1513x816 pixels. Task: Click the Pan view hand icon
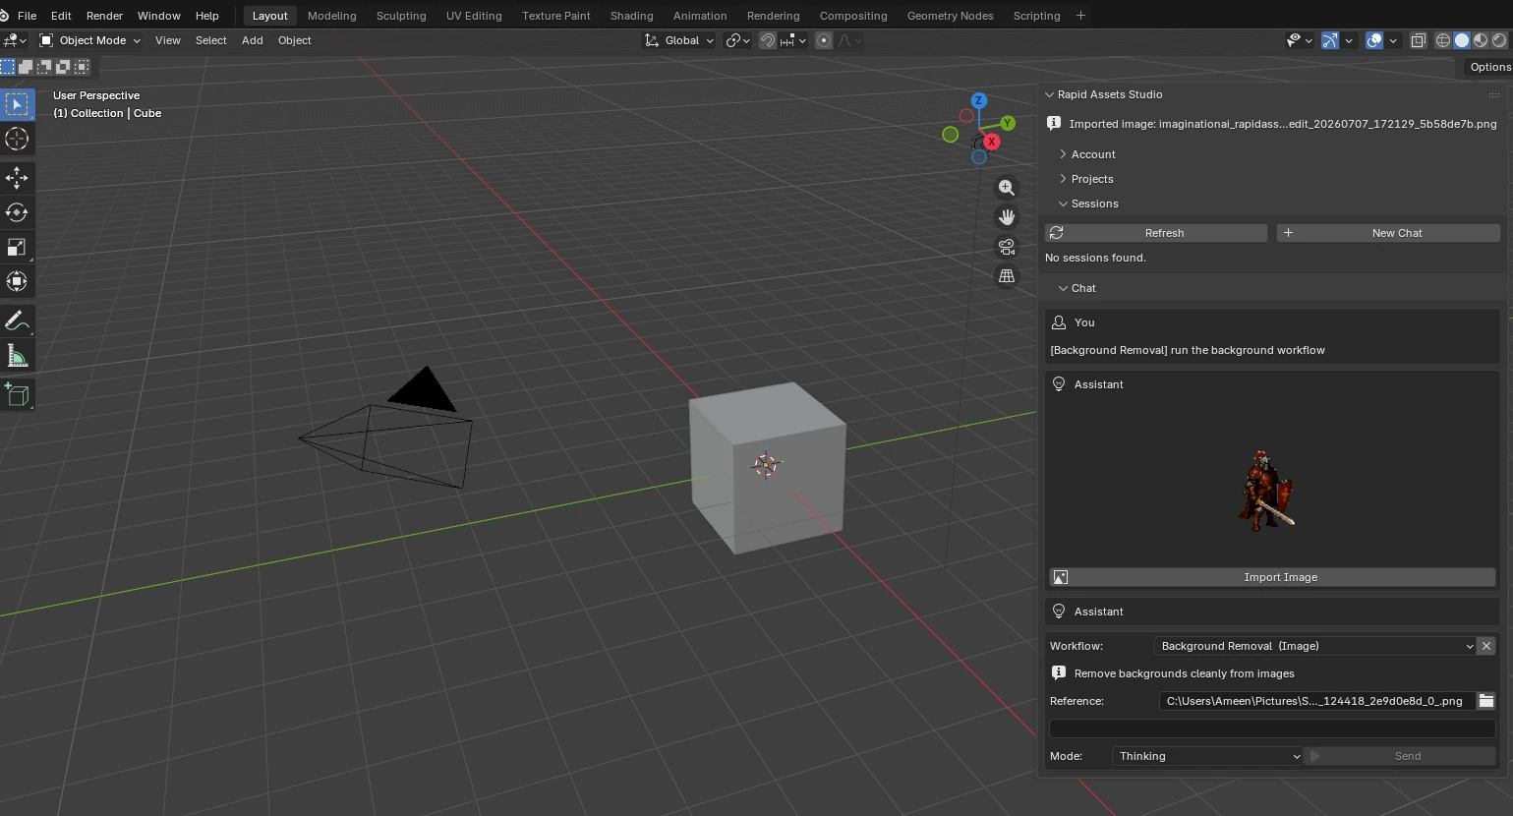pos(1006,217)
